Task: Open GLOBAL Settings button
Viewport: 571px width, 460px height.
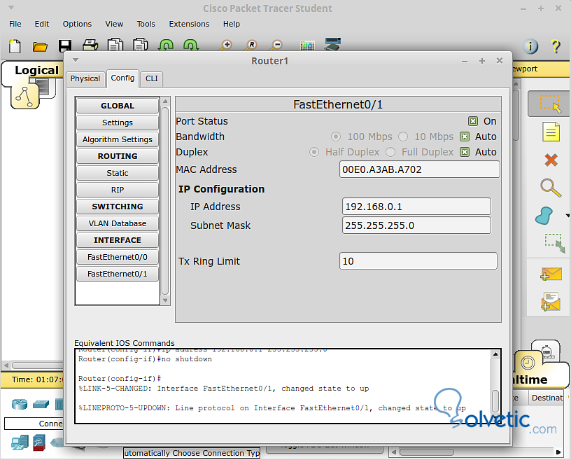Action: (x=118, y=123)
